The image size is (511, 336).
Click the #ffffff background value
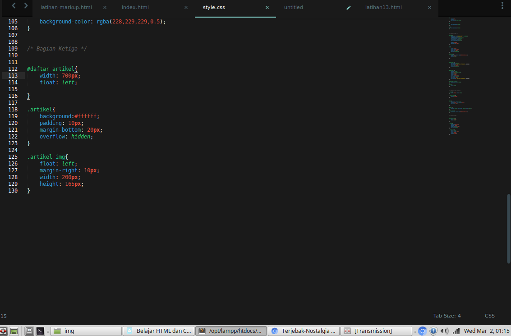pyautogui.click(x=85, y=116)
